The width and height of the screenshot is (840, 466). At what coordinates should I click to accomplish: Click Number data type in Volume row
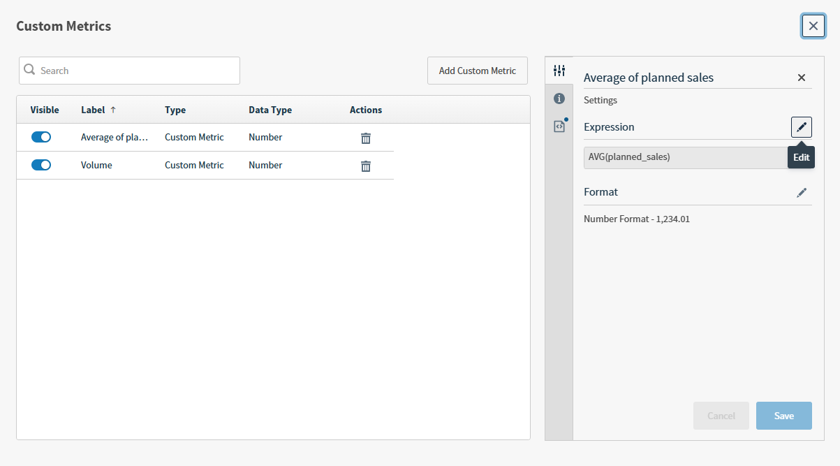coord(265,165)
